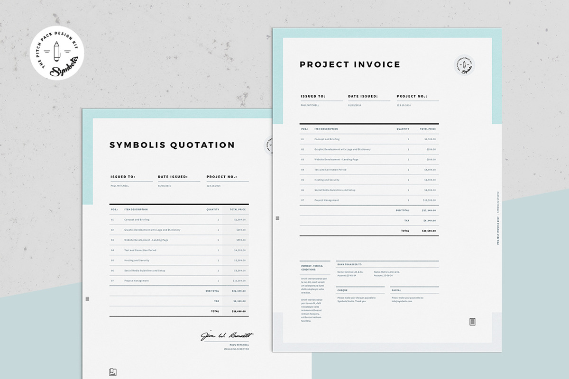Click the circular logo stamp on the invoice page
The image size is (569, 379).
[464, 65]
